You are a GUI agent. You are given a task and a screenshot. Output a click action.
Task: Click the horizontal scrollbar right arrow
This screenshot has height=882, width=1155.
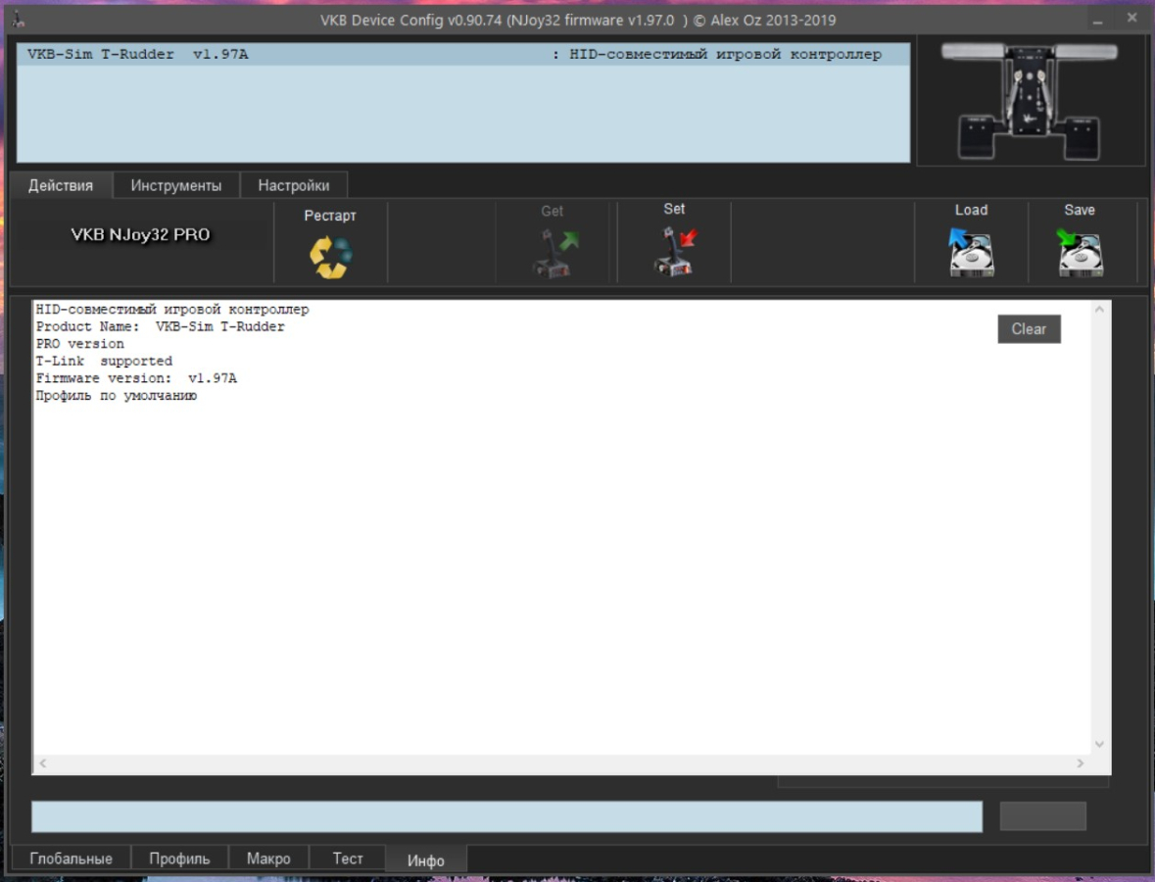(1080, 763)
